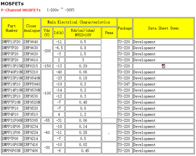
Task: Click close analogue IRF9Z34
Action: (31, 127)
